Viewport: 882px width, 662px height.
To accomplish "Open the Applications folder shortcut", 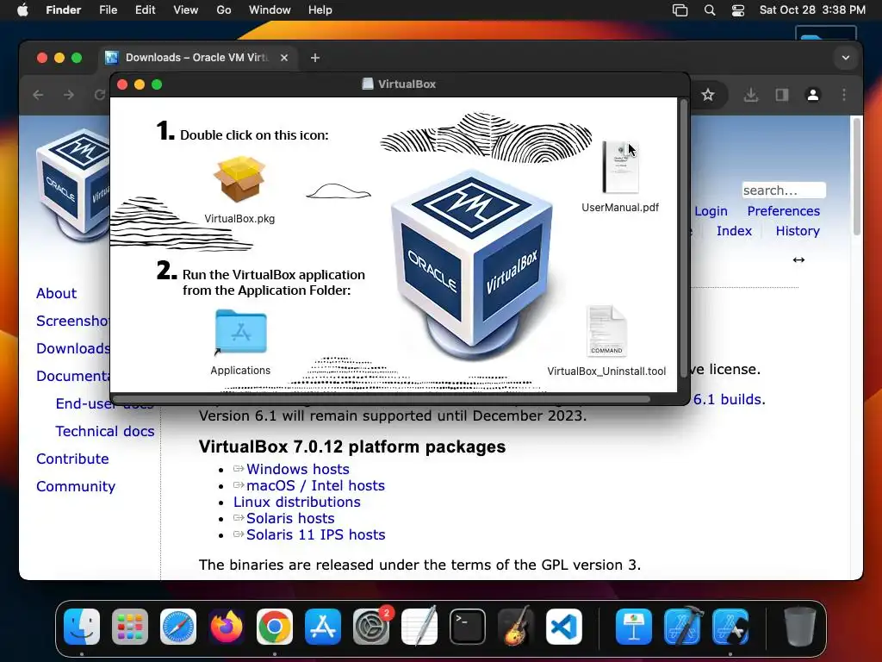I will pos(241,332).
